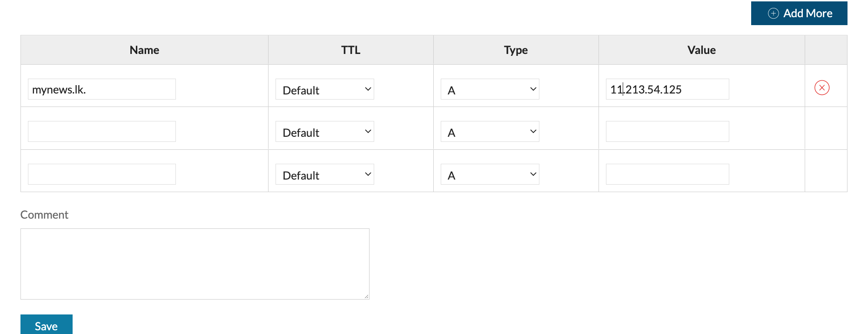
Task: Save the DNS records
Action: pyautogui.click(x=47, y=325)
